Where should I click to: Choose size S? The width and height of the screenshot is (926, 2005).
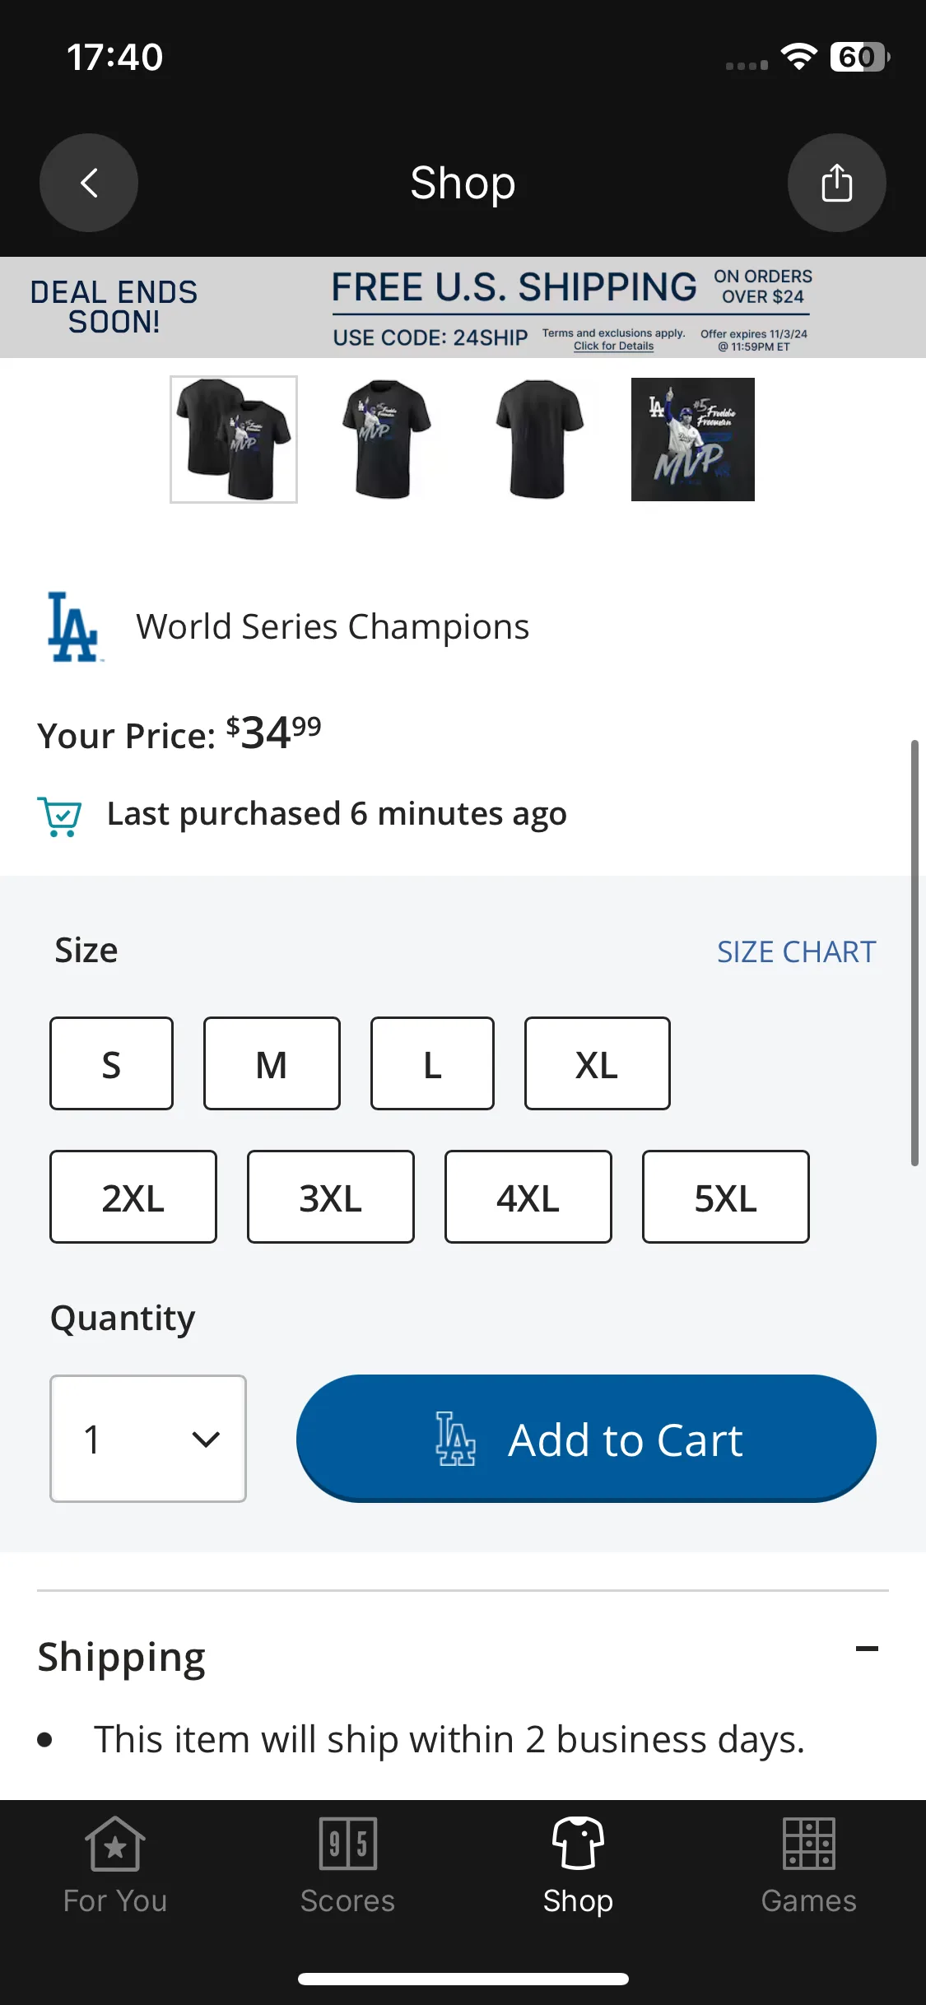tap(111, 1063)
